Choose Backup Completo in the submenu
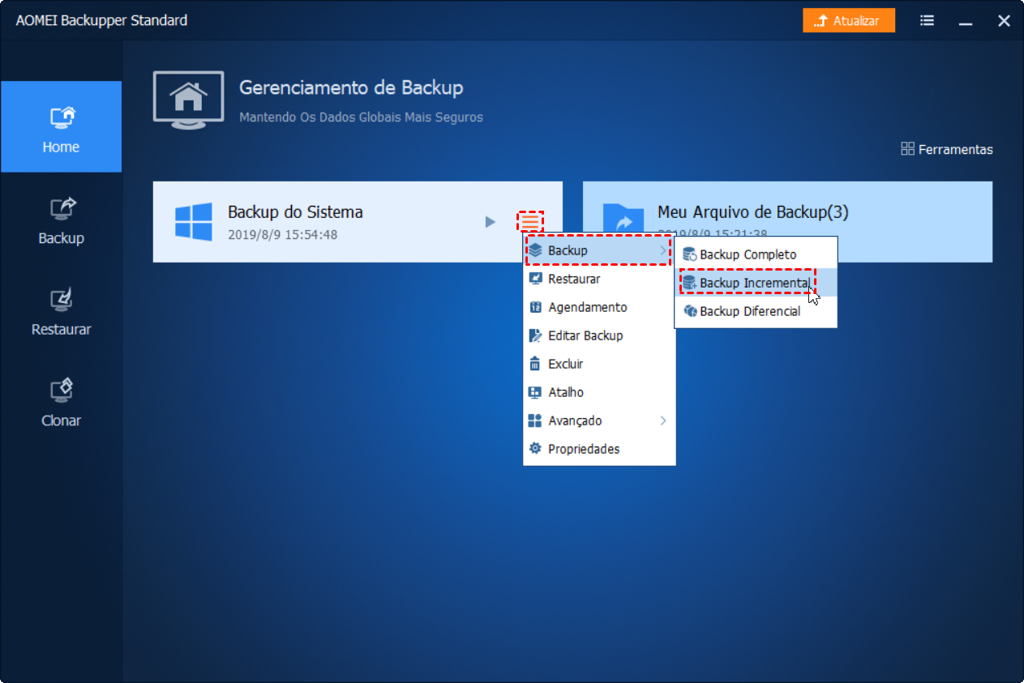1024x683 pixels. click(x=756, y=254)
